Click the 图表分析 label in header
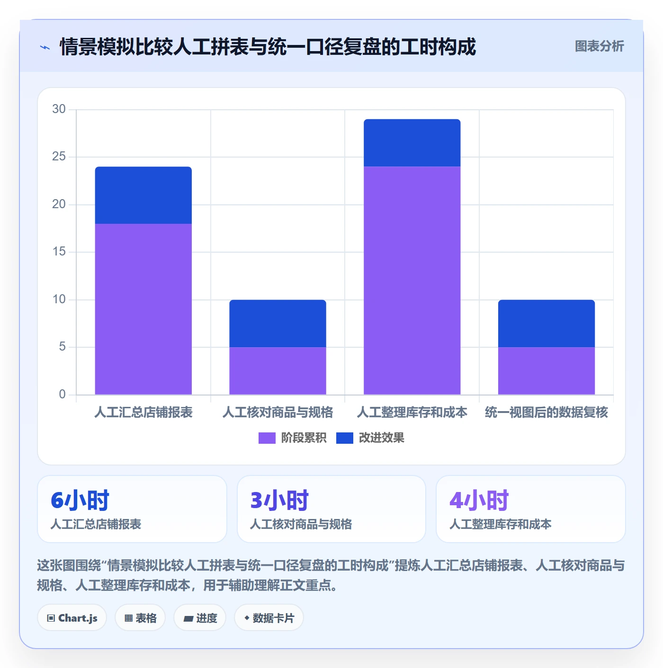663x668 pixels. click(600, 46)
